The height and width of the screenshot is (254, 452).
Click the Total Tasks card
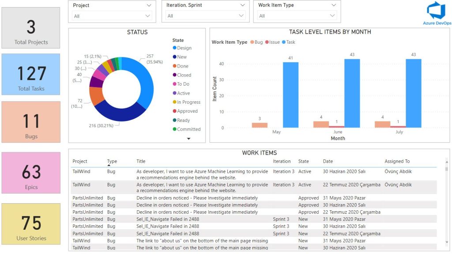[31, 74]
